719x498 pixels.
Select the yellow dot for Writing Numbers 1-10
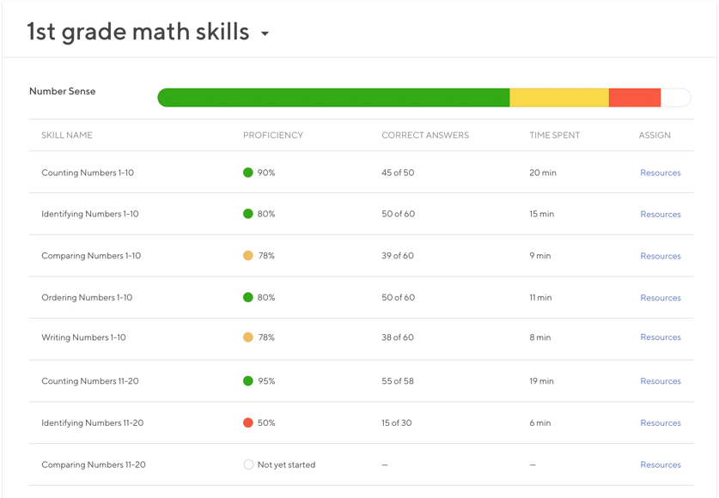pos(249,337)
